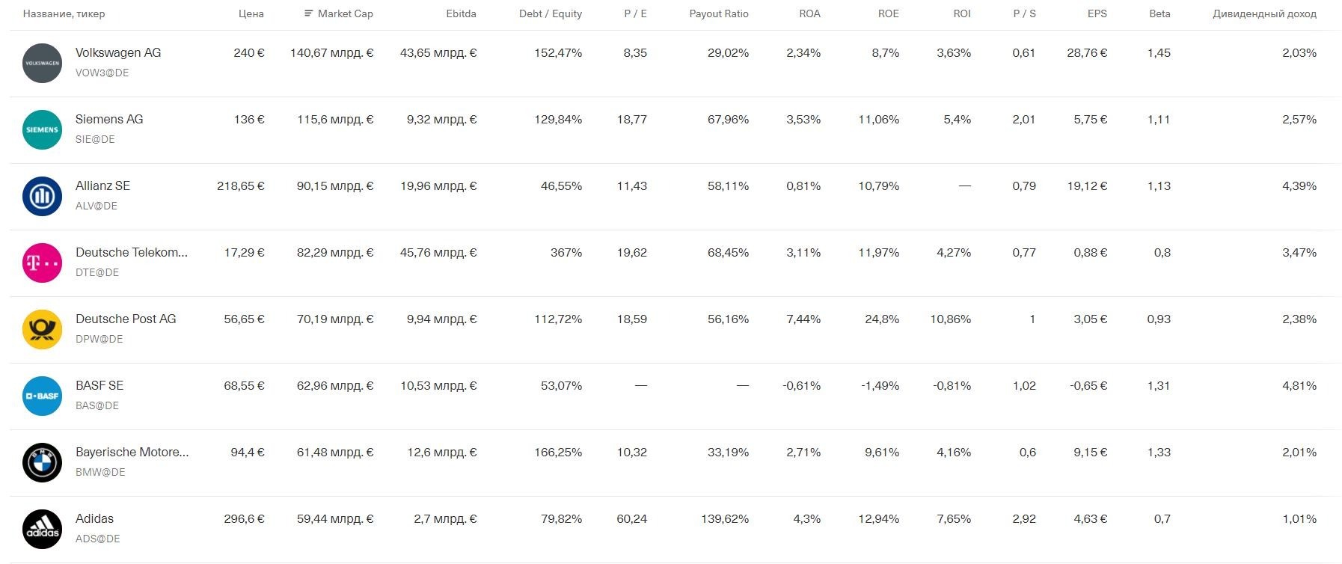The image size is (1342, 564).
Task: Sort by Debt / Equity header
Action: pyautogui.click(x=551, y=13)
